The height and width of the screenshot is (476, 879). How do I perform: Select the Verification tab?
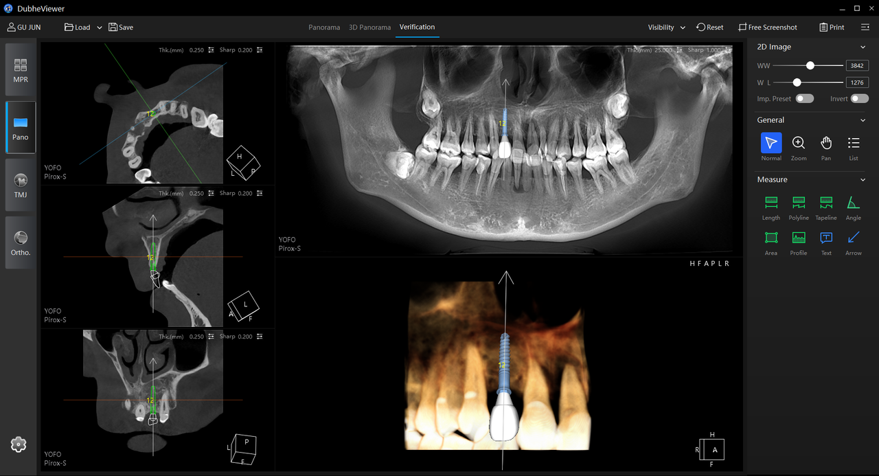tap(417, 27)
